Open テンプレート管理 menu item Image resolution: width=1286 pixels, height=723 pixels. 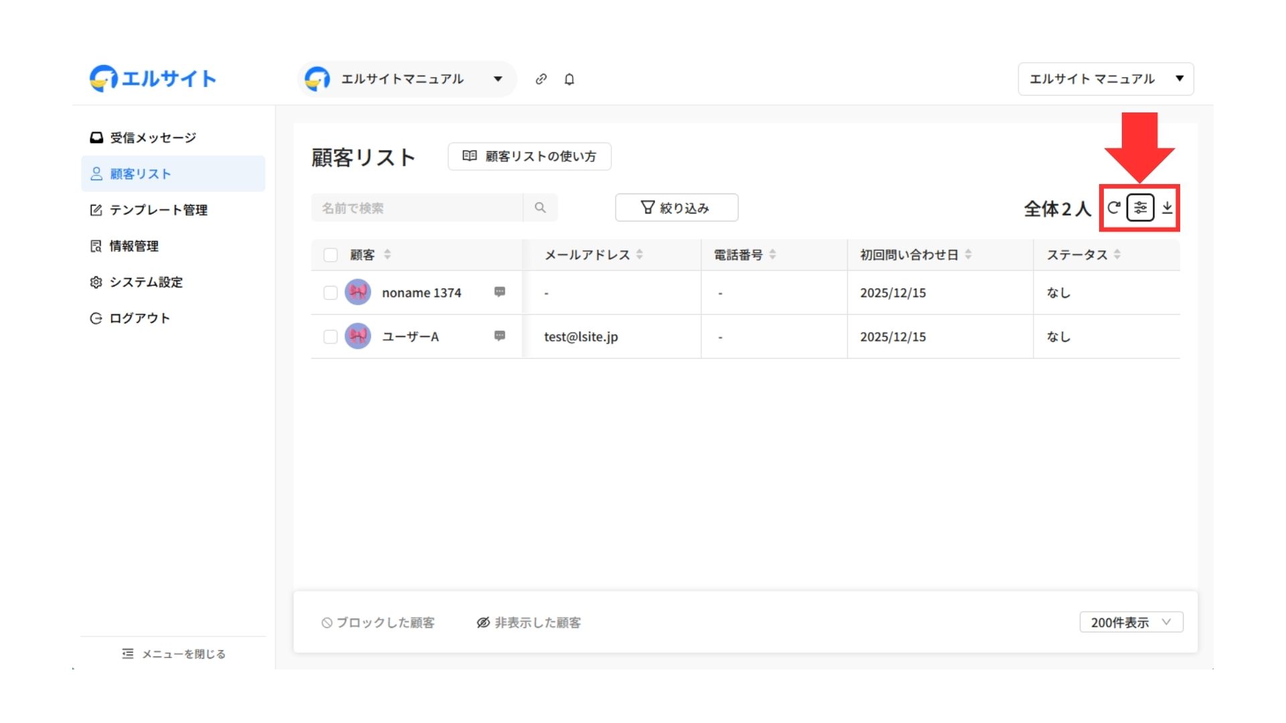tap(158, 210)
